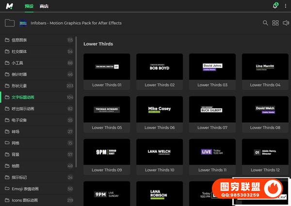Open the three-dot more options menu

[x=286, y=6]
